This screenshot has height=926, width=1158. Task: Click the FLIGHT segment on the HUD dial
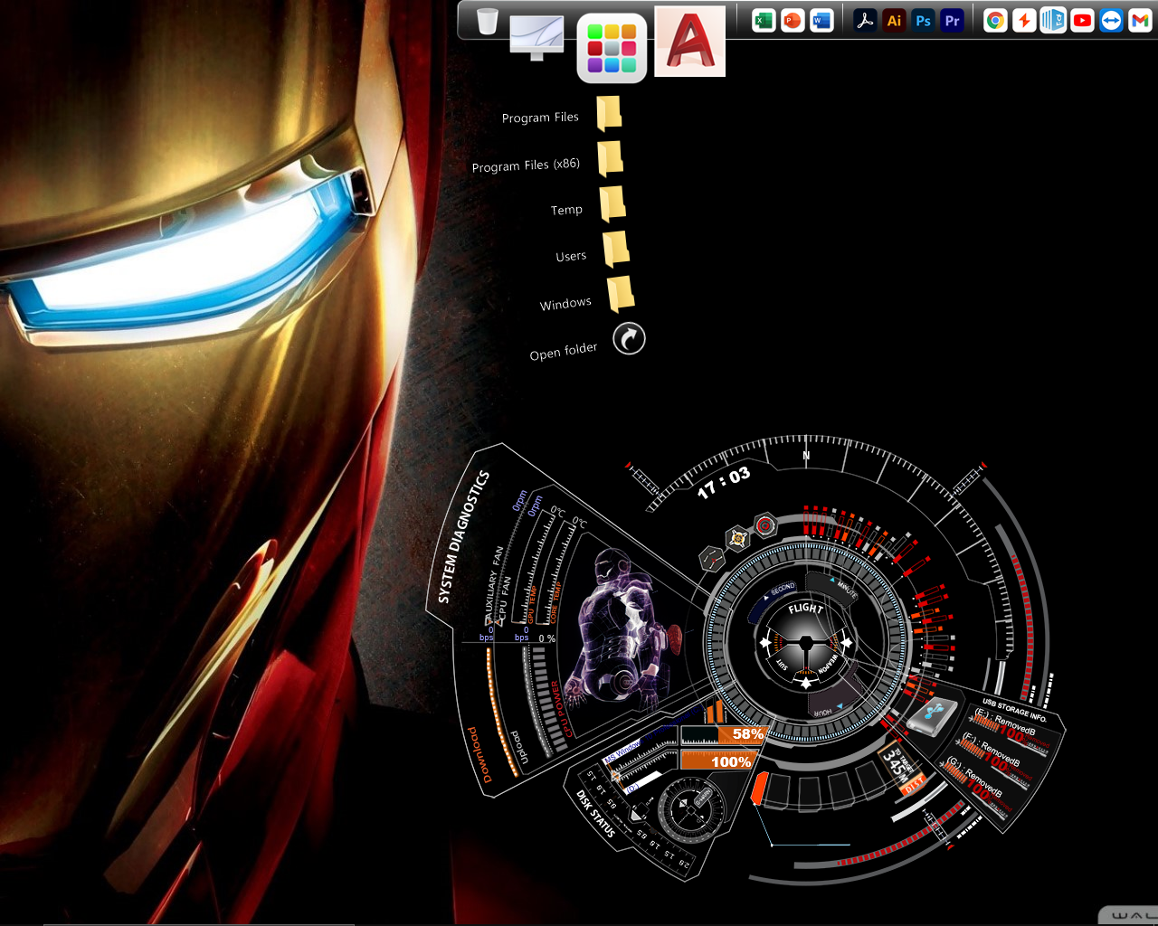(x=805, y=609)
